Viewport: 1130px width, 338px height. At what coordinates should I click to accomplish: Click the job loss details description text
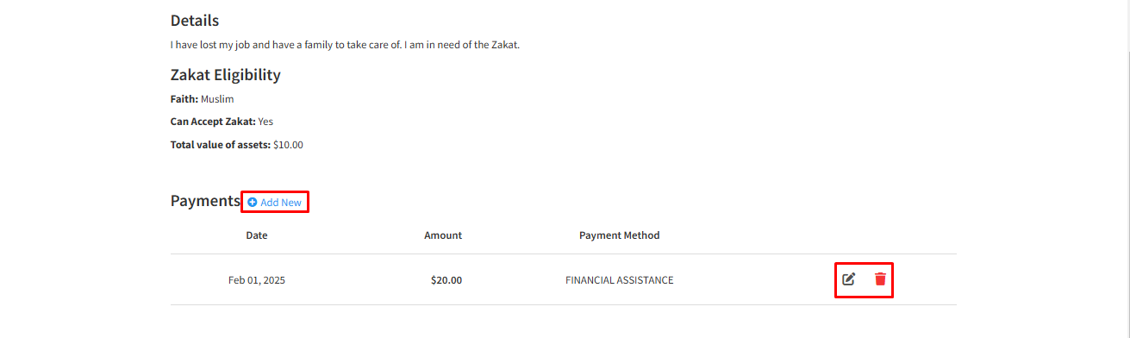[x=345, y=44]
